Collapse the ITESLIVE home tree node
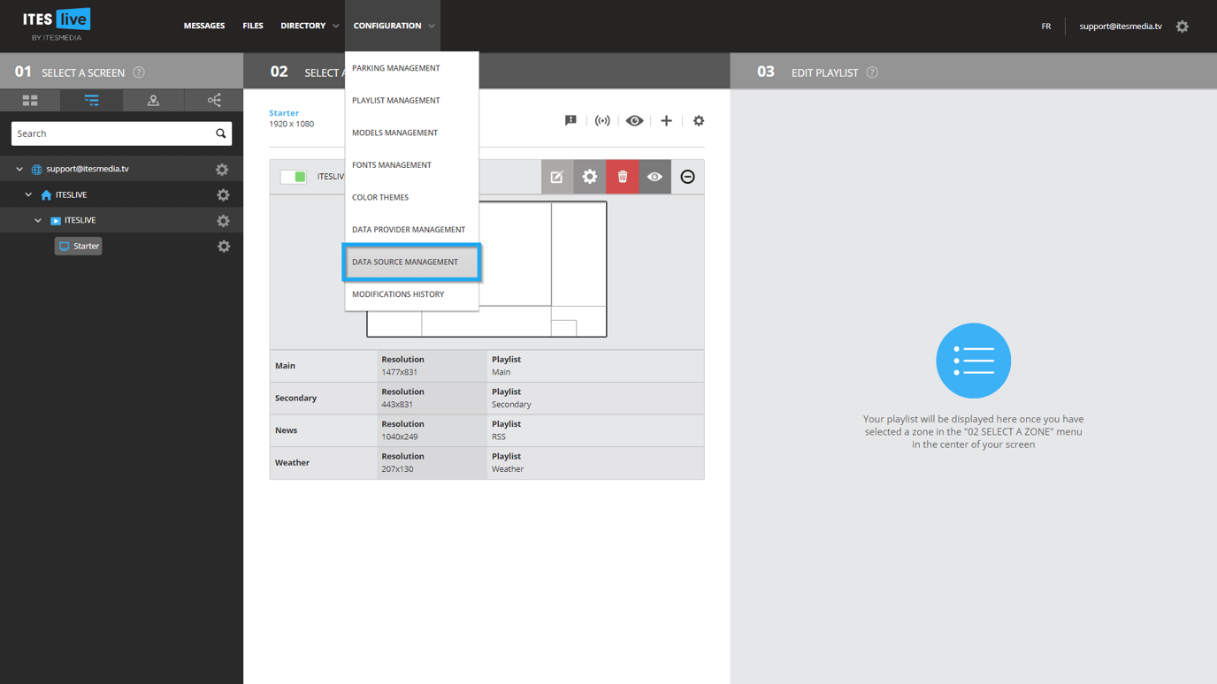Image resolution: width=1217 pixels, height=684 pixels. [28, 194]
